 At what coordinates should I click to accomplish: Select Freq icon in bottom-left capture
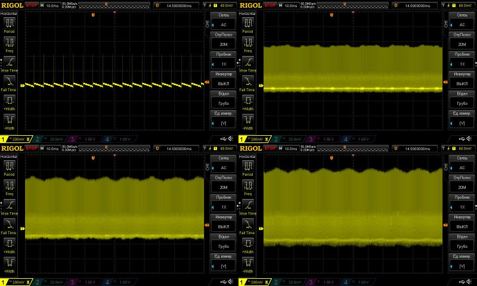(10, 186)
